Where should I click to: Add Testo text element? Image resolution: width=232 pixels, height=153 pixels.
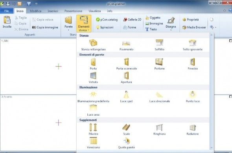pos(151,29)
